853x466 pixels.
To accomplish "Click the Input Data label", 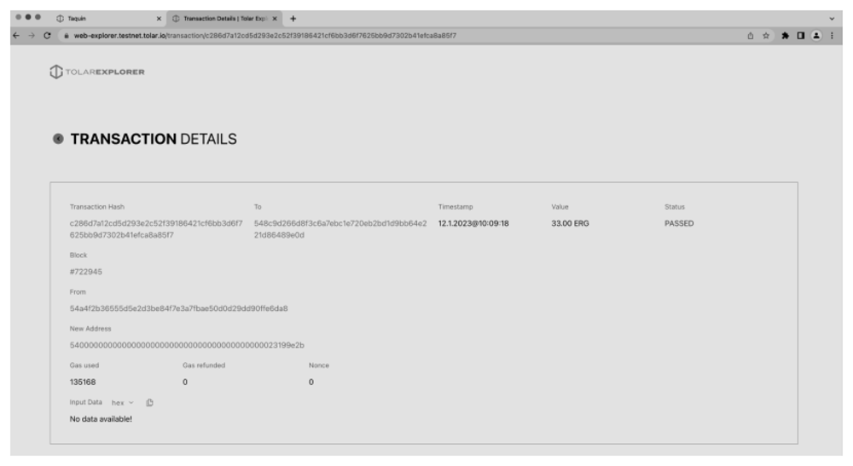I will click(x=85, y=402).
